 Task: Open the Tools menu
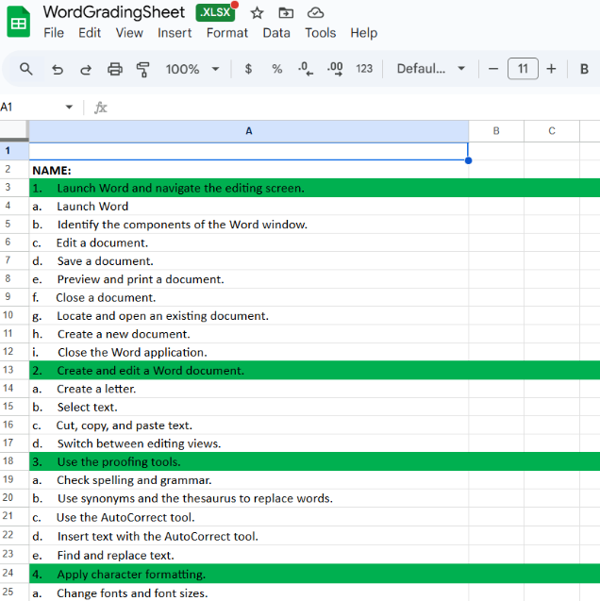tap(321, 33)
